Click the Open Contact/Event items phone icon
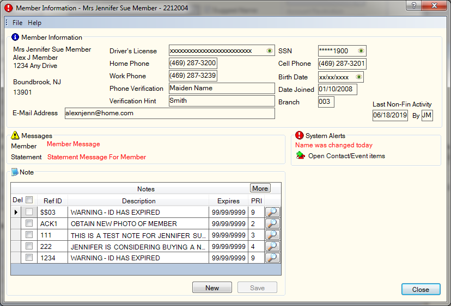Screen dimensions: 451x306 [x=301, y=155]
